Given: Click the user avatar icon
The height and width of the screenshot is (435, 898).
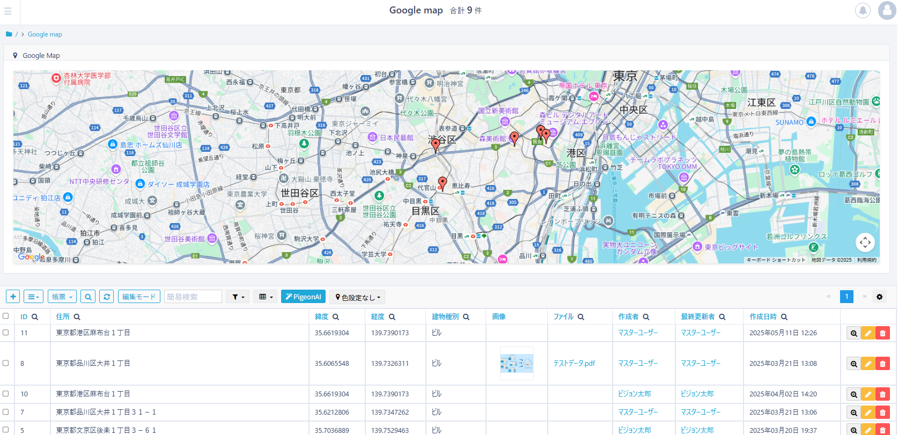Looking at the screenshot, I should pos(887,10).
